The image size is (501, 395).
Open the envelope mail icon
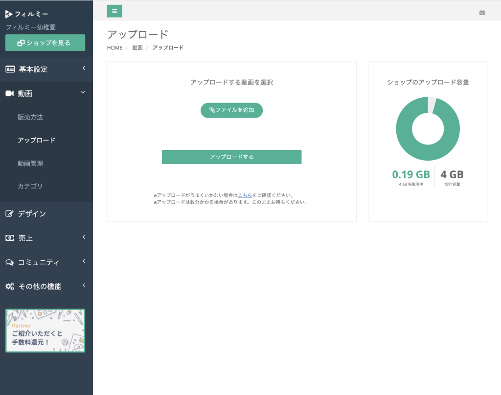click(x=482, y=13)
